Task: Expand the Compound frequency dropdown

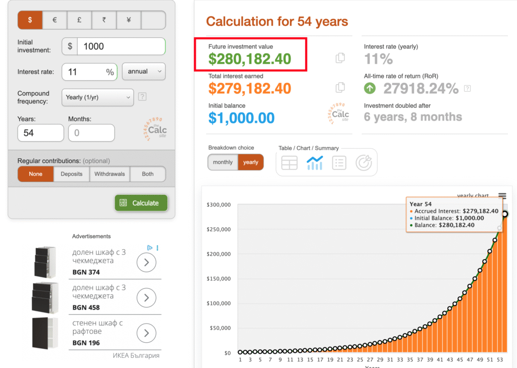Action: [97, 97]
